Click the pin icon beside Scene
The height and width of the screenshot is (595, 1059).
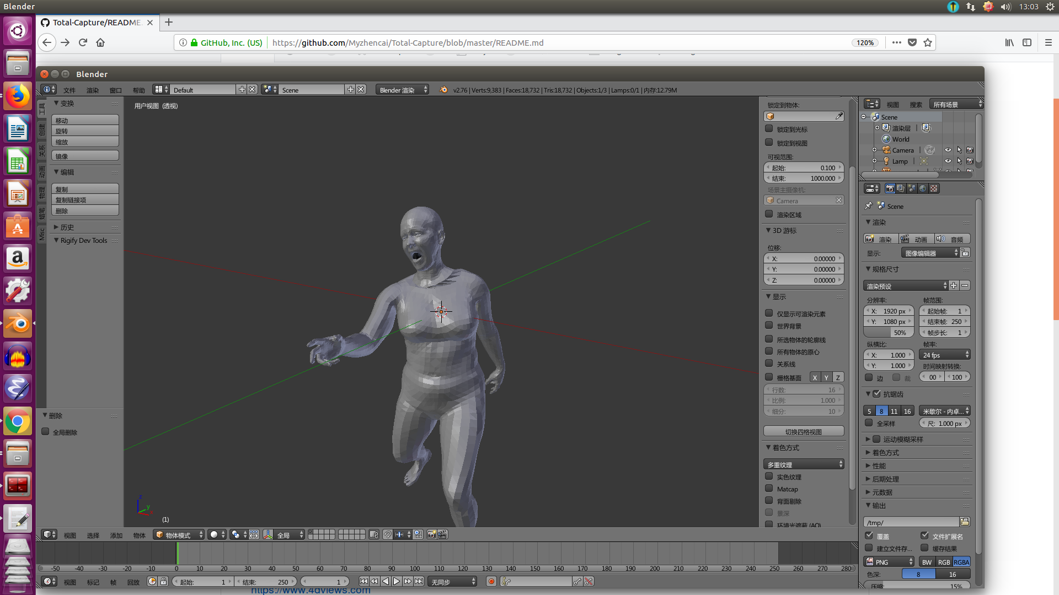869,205
